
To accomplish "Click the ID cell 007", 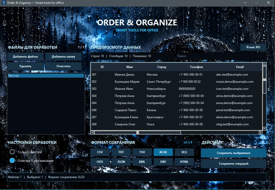I will [x=94, y=117].
